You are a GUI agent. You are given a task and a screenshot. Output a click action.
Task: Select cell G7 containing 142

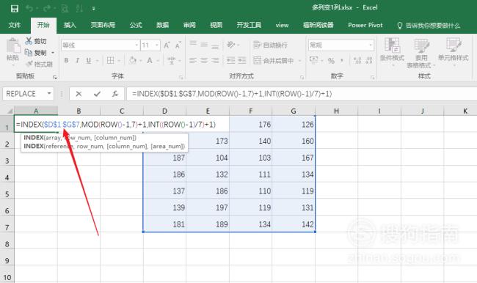coord(294,224)
